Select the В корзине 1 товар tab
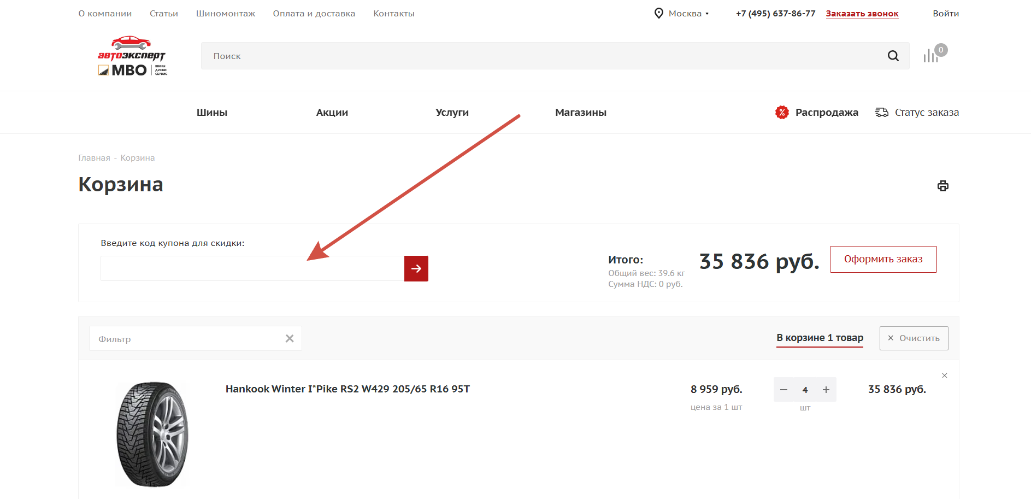 pyautogui.click(x=820, y=338)
